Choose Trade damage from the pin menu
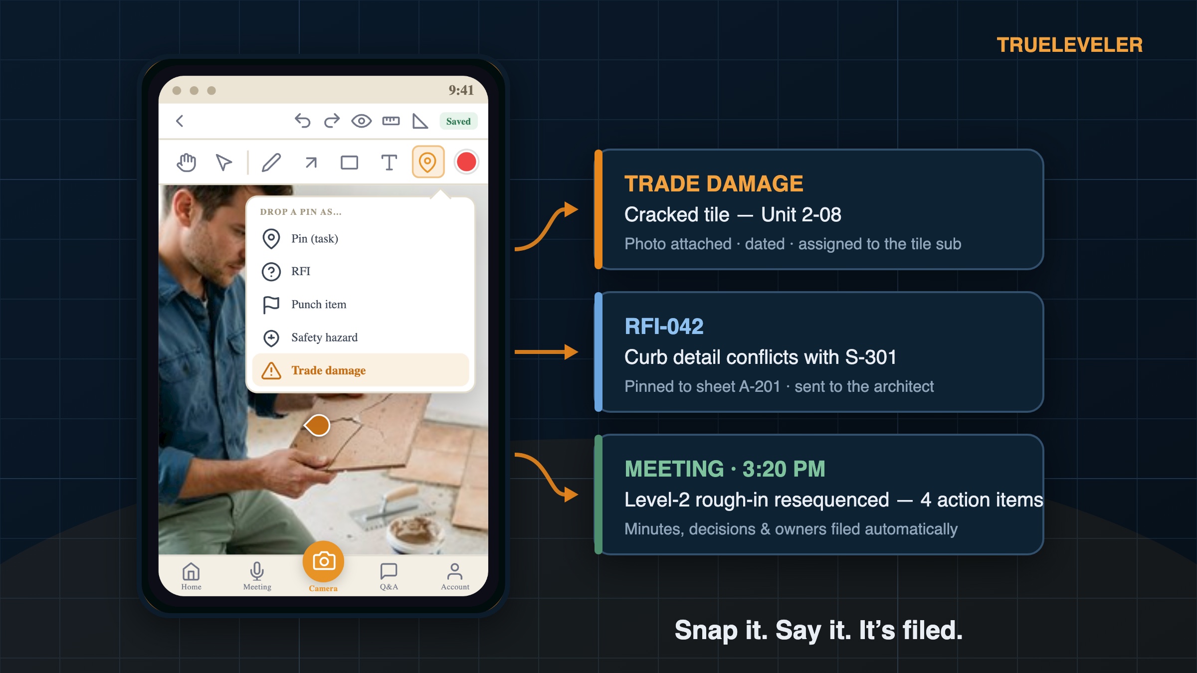 361,370
